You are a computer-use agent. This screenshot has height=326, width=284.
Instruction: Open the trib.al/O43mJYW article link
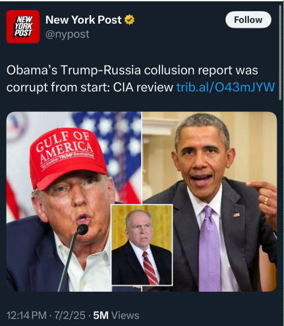click(x=225, y=87)
